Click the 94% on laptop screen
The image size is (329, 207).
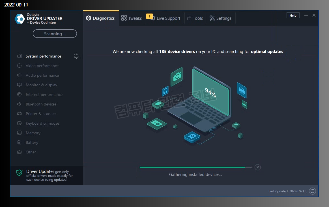click(210, 93)
